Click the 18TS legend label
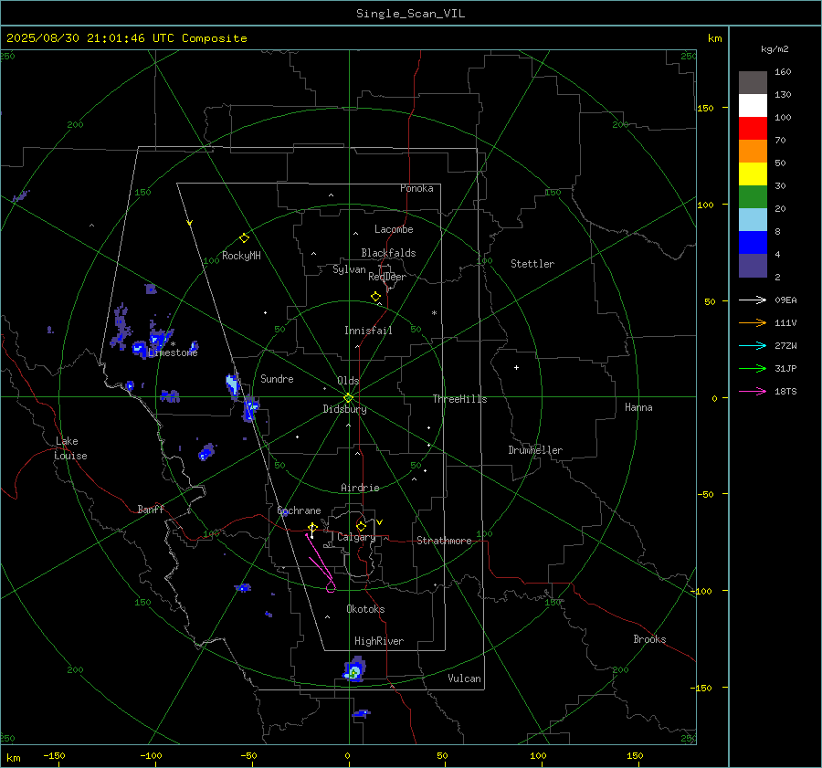The height and width of the screenshot is (768, 822). (785, 392)
